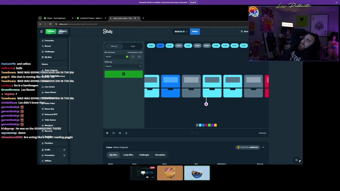Click the Bonus Buy sidebar icon
This screenshot has height=191, width=340.
pos(42,109)
